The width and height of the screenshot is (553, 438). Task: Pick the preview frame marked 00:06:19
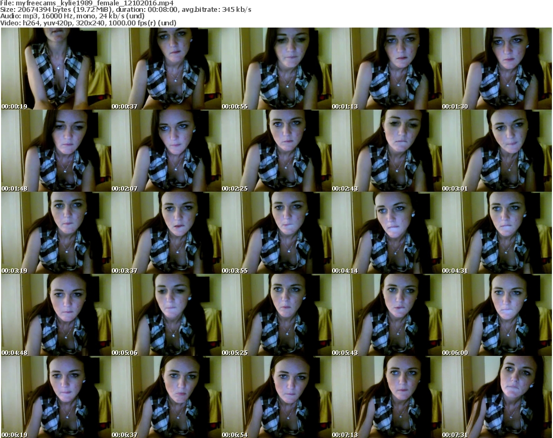pos(56,397)
